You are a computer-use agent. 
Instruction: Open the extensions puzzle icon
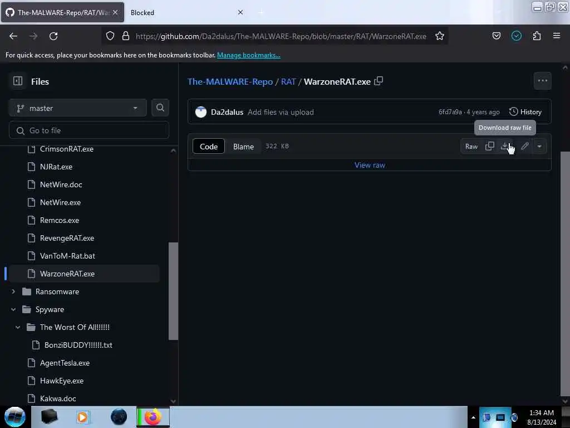coord(537,36)
